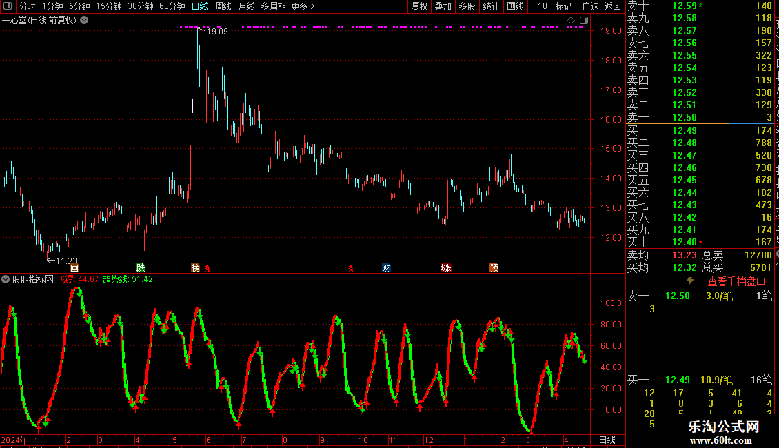Expand dropdown next to 一心堂 chart title
Screen dimensions: 779x448
coord(85,21)
